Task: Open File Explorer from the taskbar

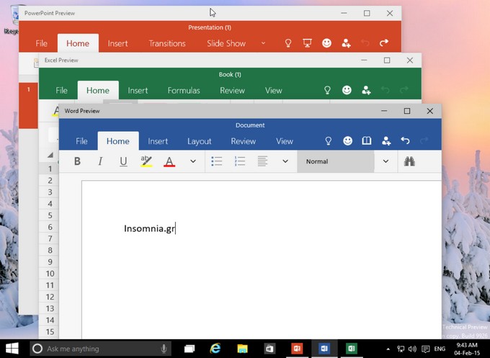Action: click(x=243, y=349)
